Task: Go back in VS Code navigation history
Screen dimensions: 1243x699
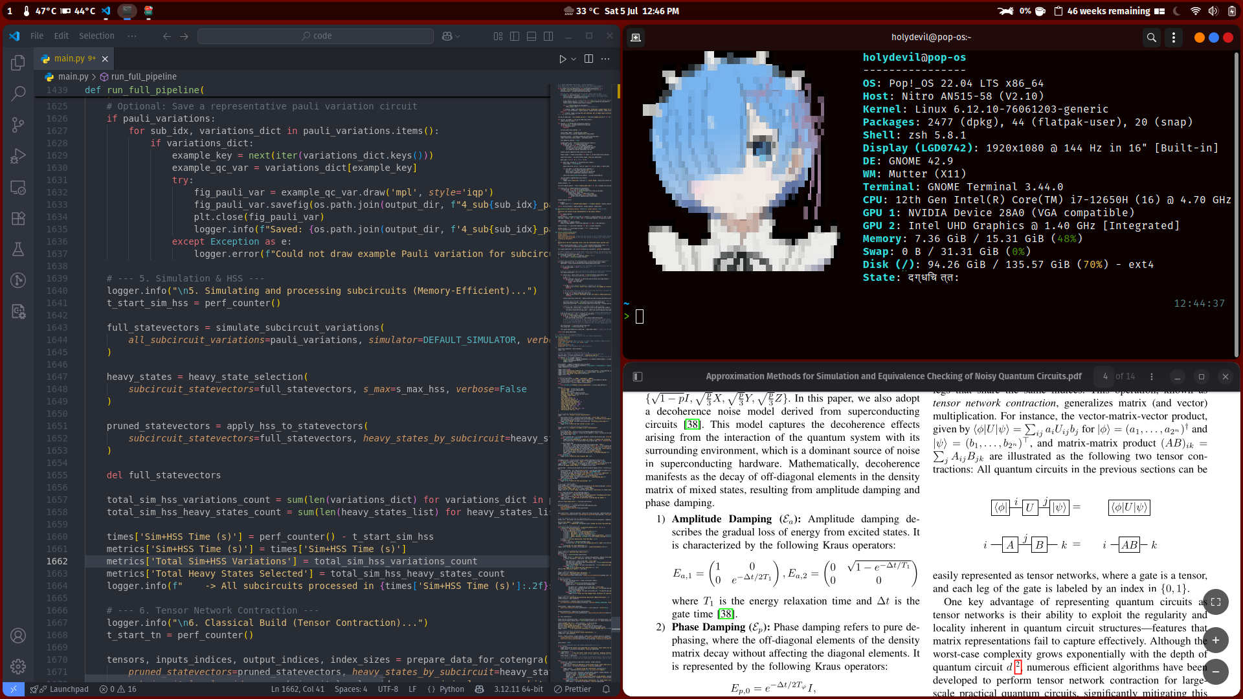Action: tap(167, 36)
